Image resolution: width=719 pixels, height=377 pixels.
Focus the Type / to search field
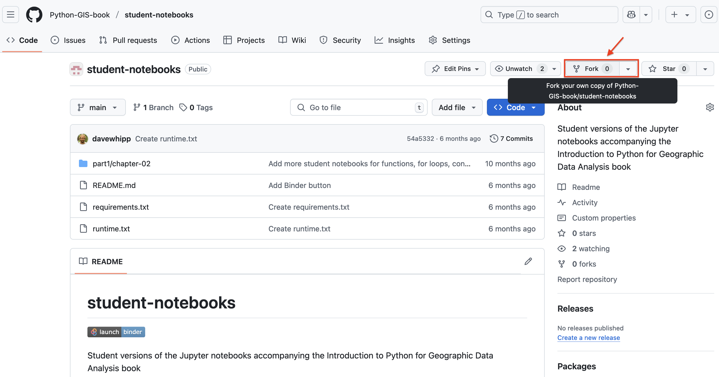click(x=549, y=15)
